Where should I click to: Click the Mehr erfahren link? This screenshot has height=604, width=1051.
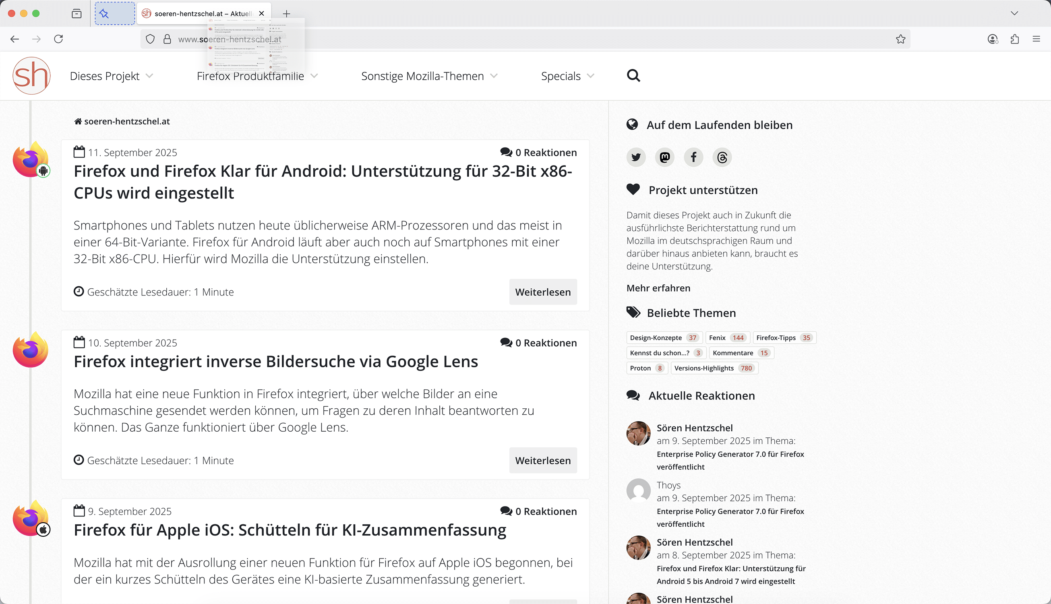658,288
